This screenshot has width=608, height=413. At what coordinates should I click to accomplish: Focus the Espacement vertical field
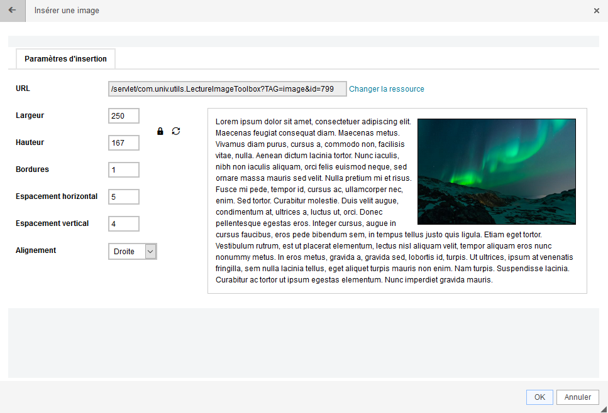coord(124,223)
